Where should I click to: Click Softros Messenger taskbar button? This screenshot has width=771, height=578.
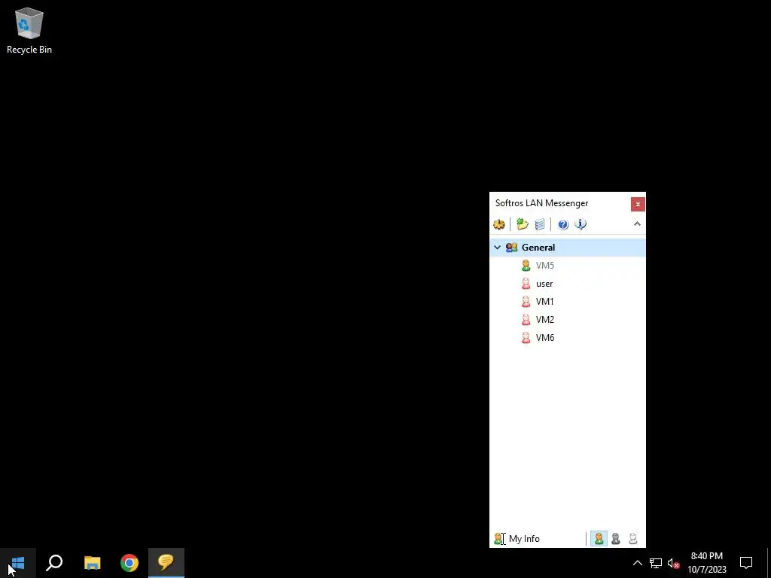166,563
